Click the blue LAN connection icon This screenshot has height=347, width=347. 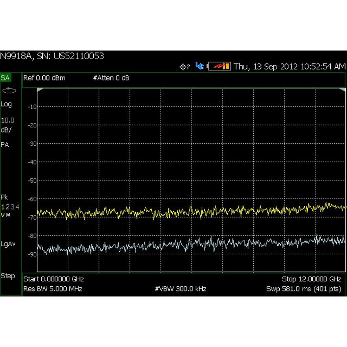point(200,66)
